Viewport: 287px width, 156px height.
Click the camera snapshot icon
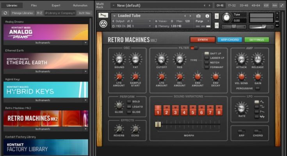click(199, 16)
